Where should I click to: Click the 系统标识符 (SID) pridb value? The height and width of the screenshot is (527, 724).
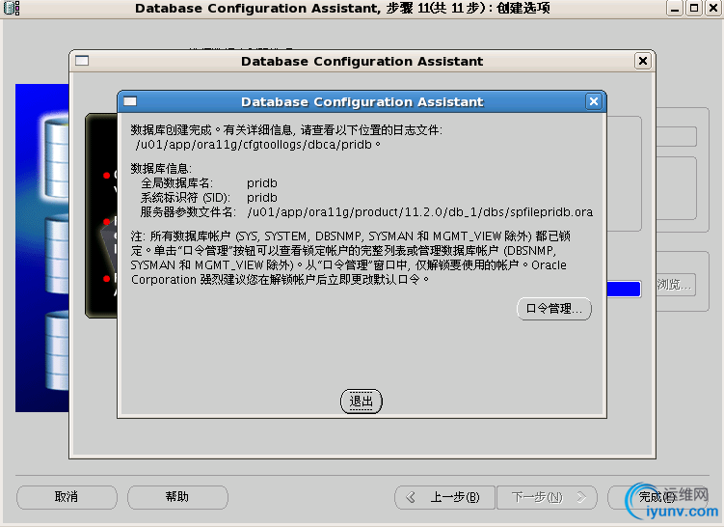coord(262,198)
